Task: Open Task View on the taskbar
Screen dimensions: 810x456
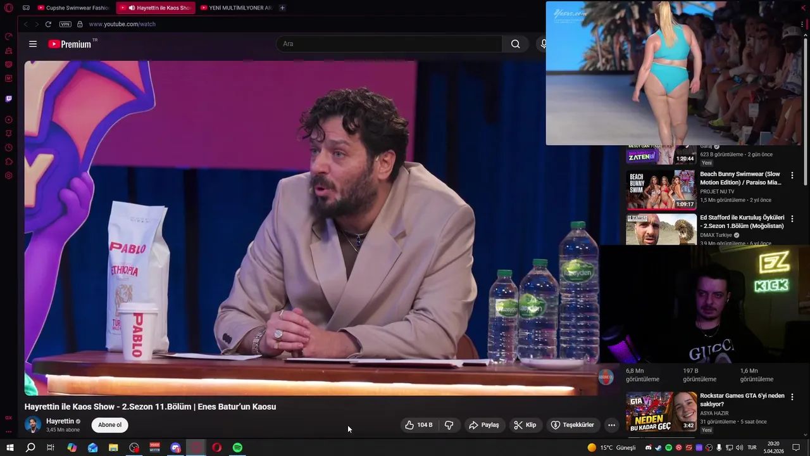Action: tap(51, 448)
